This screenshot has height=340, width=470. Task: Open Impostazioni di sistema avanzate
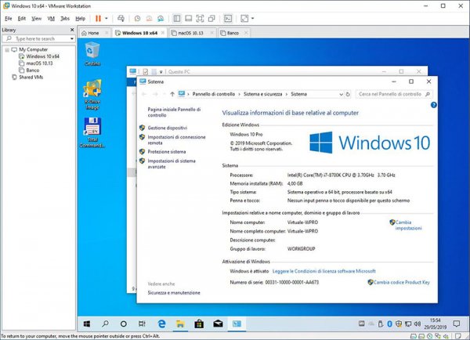point(172,164)
